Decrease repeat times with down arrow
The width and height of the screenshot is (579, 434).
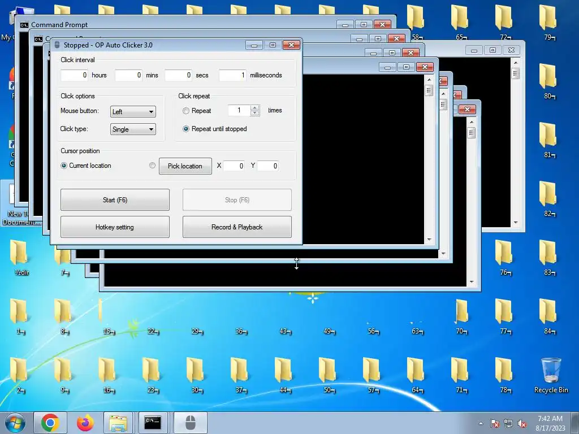254,113
